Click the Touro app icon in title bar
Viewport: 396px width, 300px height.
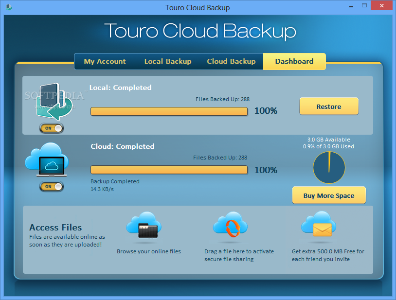(9, 7)
